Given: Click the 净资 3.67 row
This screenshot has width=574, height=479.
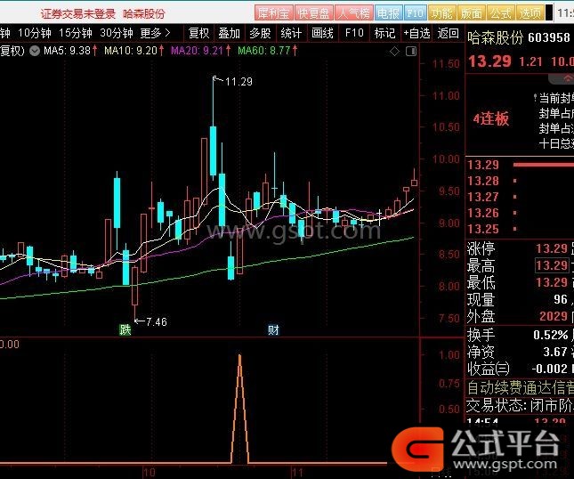Looking at the screenshot, I should tap(520, 352).
